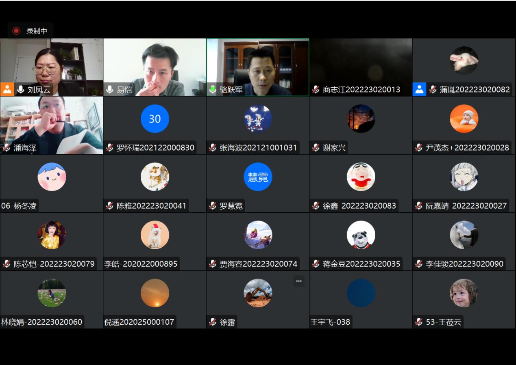This screenshot has height=365, width=516.
Task: Click the sunset avatar of 倪遥202025000107
Action: tap(155, 293)
